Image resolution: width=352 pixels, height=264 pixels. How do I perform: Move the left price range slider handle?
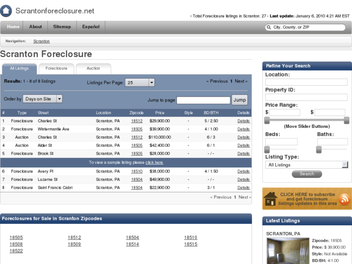(x=267, y=121)
